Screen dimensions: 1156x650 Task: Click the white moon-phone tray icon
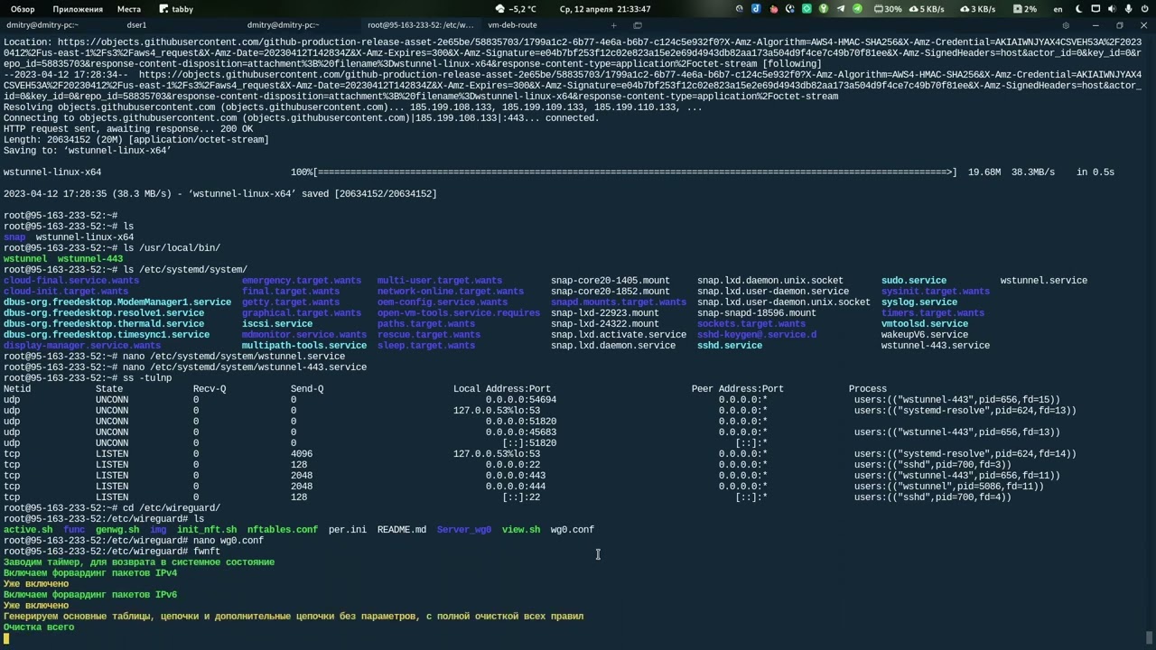tap(790, 9)
